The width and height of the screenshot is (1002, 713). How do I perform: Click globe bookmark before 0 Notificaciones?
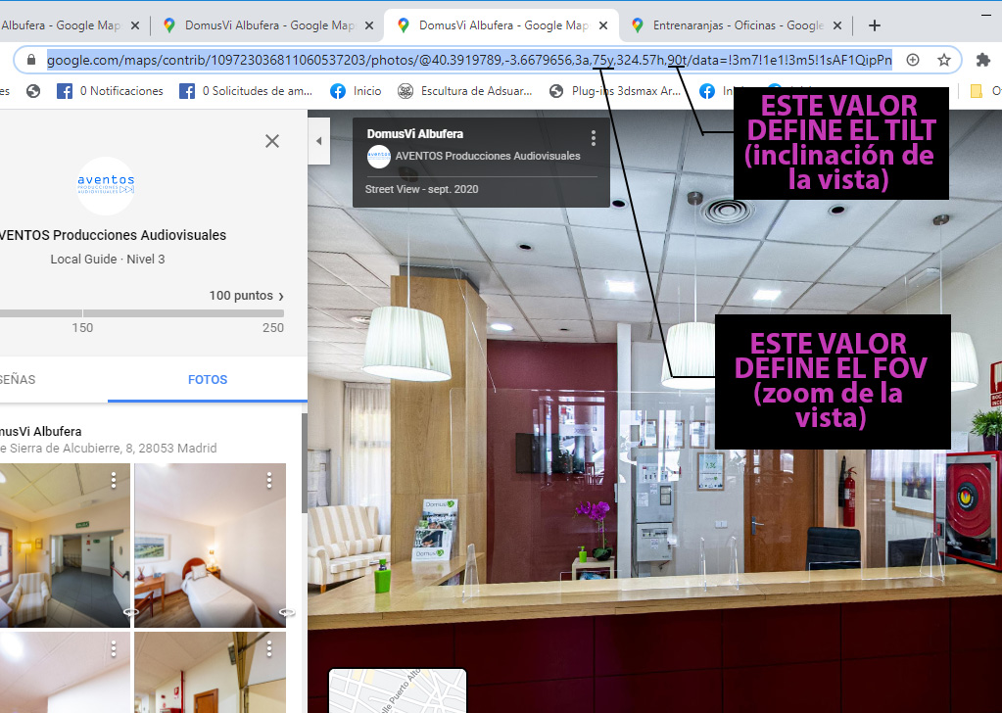33,91
